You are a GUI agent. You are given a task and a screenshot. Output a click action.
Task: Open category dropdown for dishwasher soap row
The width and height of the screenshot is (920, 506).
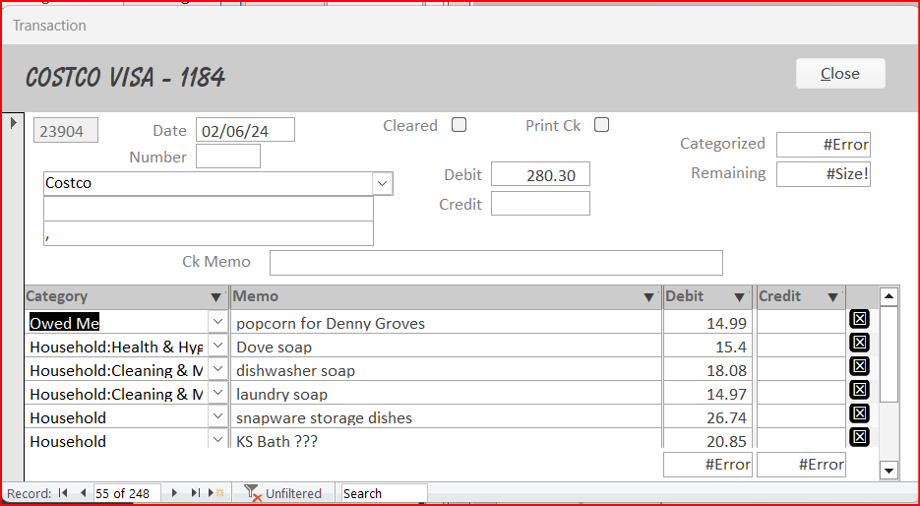(x=217, y=368)
